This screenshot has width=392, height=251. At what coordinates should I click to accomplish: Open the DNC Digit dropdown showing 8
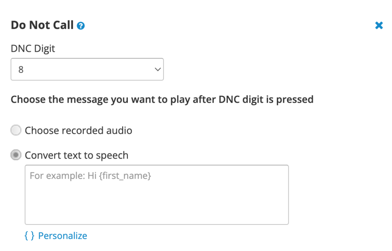(x=87, y=69)
